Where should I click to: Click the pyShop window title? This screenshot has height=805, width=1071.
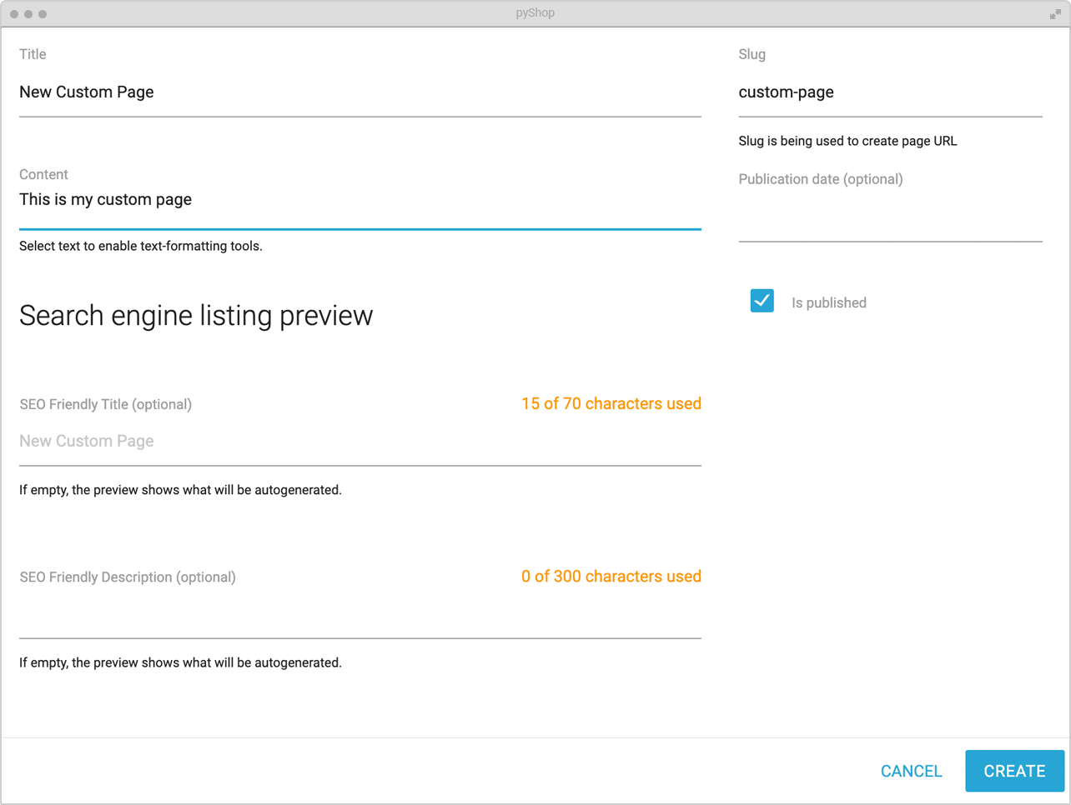point(535,13)
